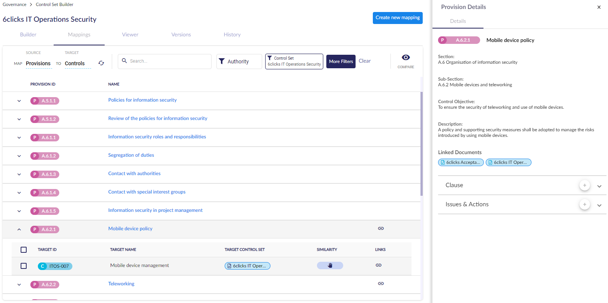Close the Provision Details panel
608x303 pixels.
tap(599, 7)
